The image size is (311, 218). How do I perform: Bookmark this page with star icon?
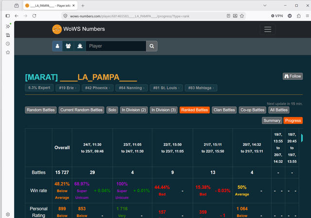242,16
